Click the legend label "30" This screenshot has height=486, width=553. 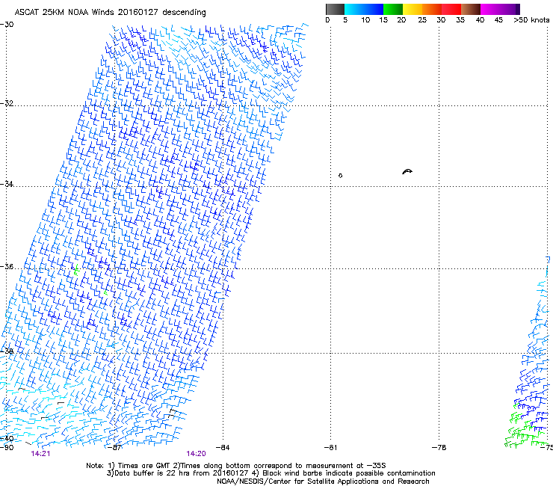(x=441, y=20)
